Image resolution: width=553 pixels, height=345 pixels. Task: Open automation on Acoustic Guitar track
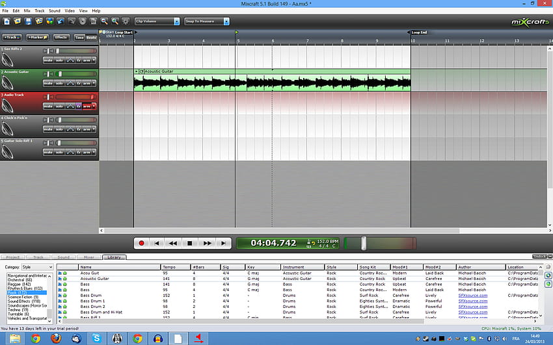coord(70,83)
